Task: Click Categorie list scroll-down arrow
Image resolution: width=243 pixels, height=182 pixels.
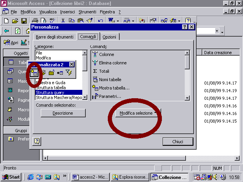Action: (x=85, y=97)
